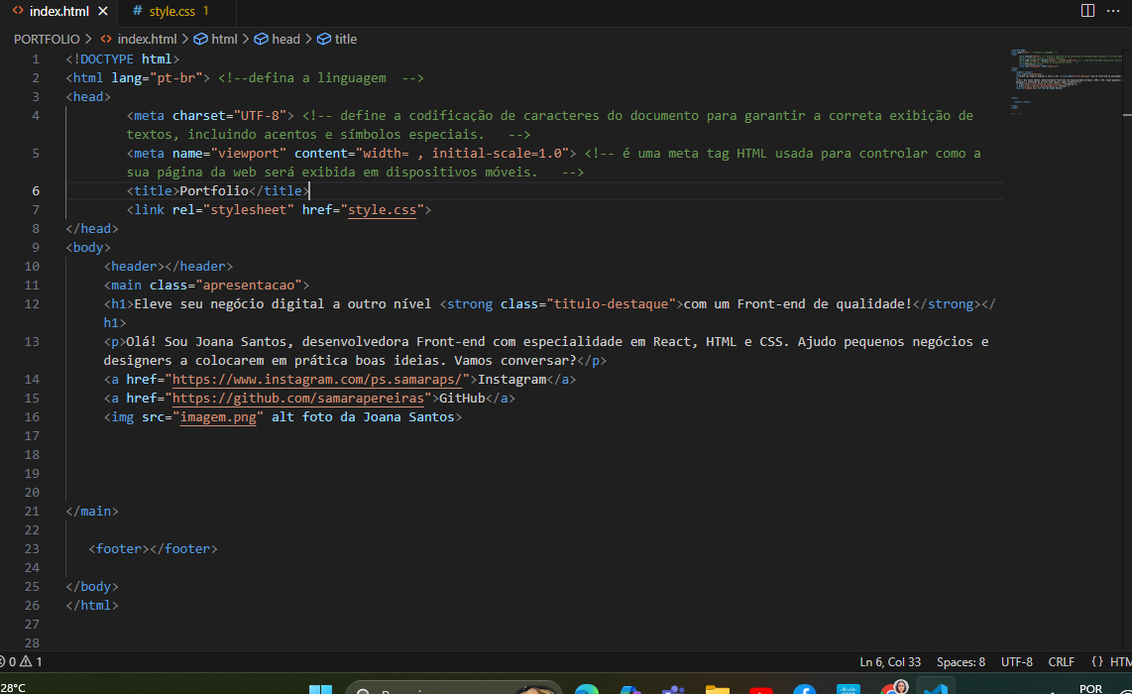Click the initial-scale=1.0 content value

497,153
